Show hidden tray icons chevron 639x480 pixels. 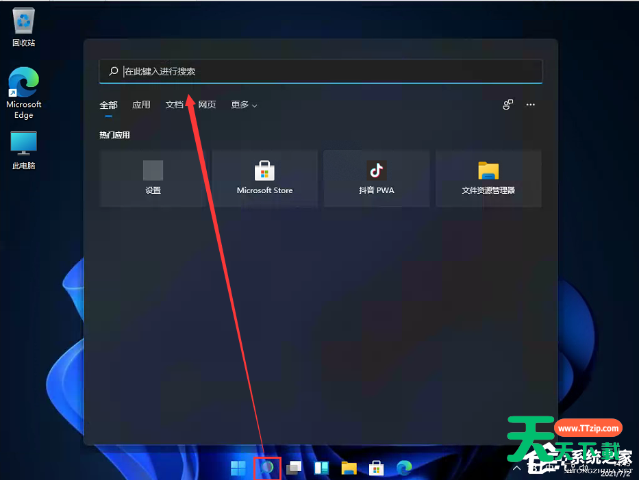[x=516, y=468]
